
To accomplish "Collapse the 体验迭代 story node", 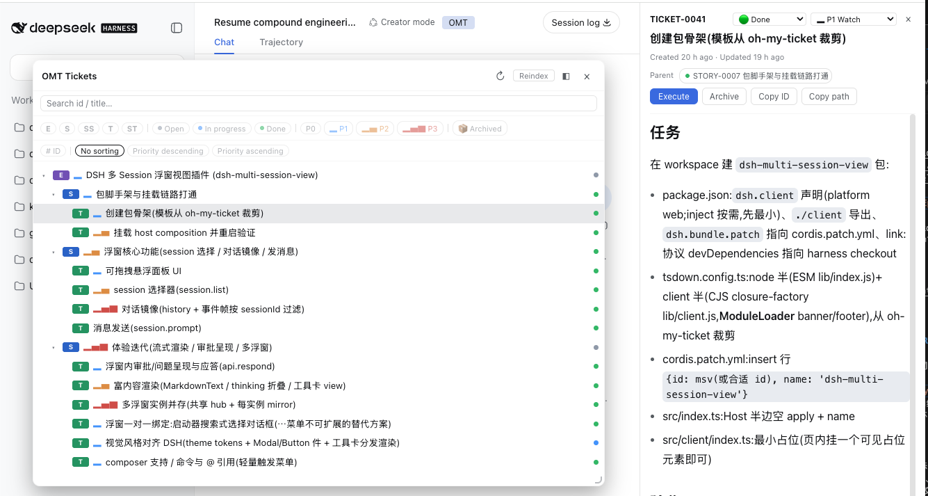I will [x=54, y=347].
